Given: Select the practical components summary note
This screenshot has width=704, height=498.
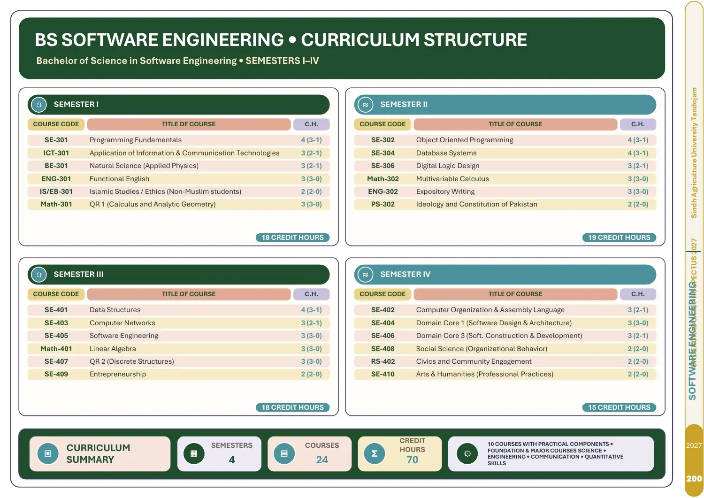Looking at the screenshot, I should [x=556, y=453].
